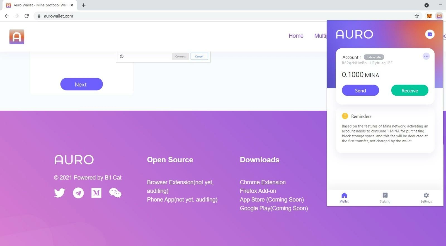This screenshot has width=446, height=246.
Task: Go forward in browser history
Action: (x=17, y=16)
